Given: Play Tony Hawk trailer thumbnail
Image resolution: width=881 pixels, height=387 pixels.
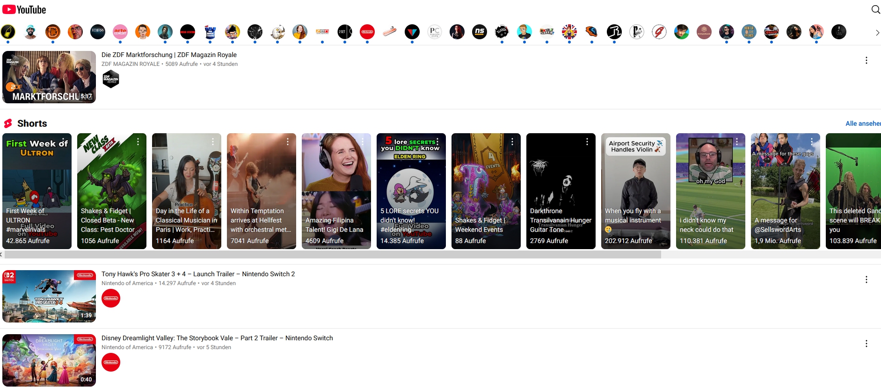Looking at the screenshot, I should (x=49, y=296).
